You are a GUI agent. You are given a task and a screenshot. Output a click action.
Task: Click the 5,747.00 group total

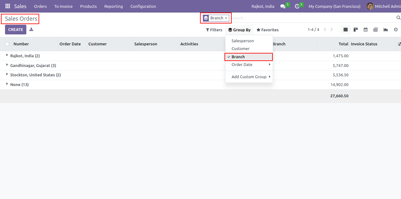pyautogui.click(x=340, y=66)
